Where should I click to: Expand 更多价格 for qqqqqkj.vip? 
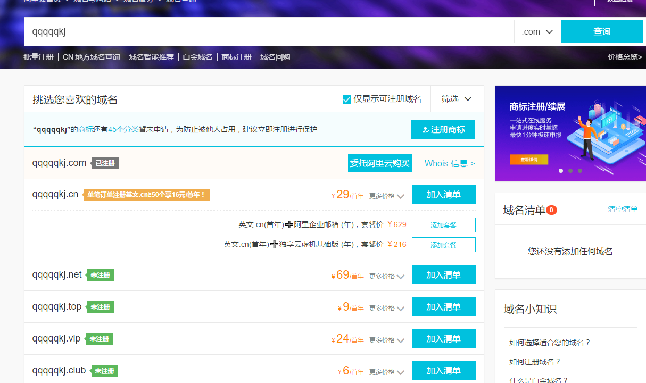point(387,340)
